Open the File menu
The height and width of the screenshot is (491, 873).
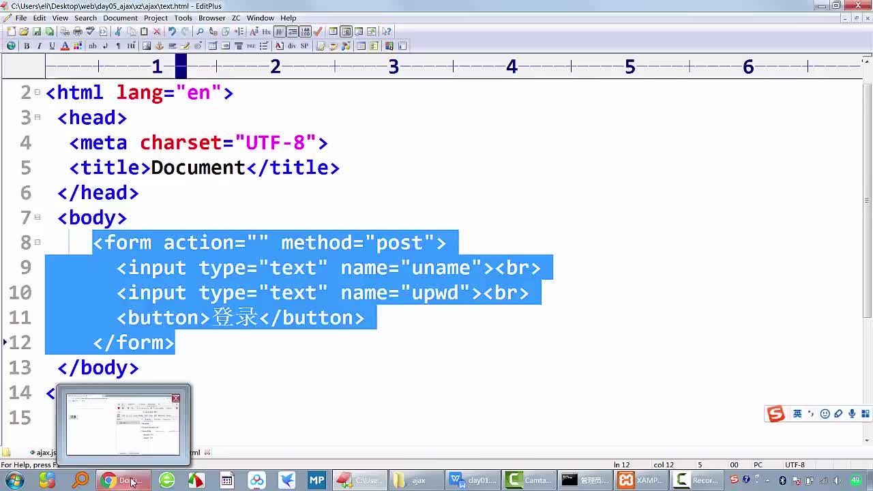coord(21,18)
